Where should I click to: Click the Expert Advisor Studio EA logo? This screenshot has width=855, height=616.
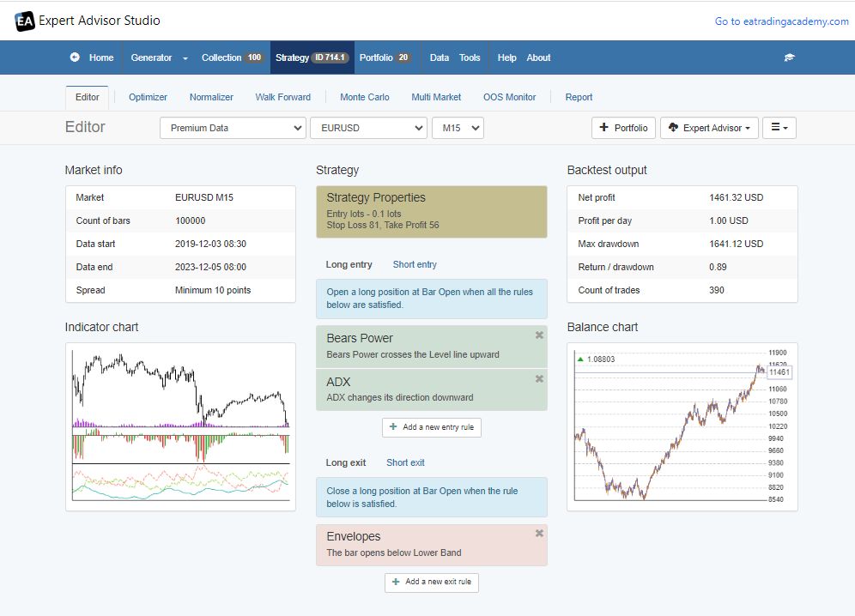pyautogui.click(x=25, y=21)
